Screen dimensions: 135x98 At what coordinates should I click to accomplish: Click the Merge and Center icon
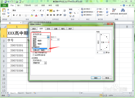(65, 15)
